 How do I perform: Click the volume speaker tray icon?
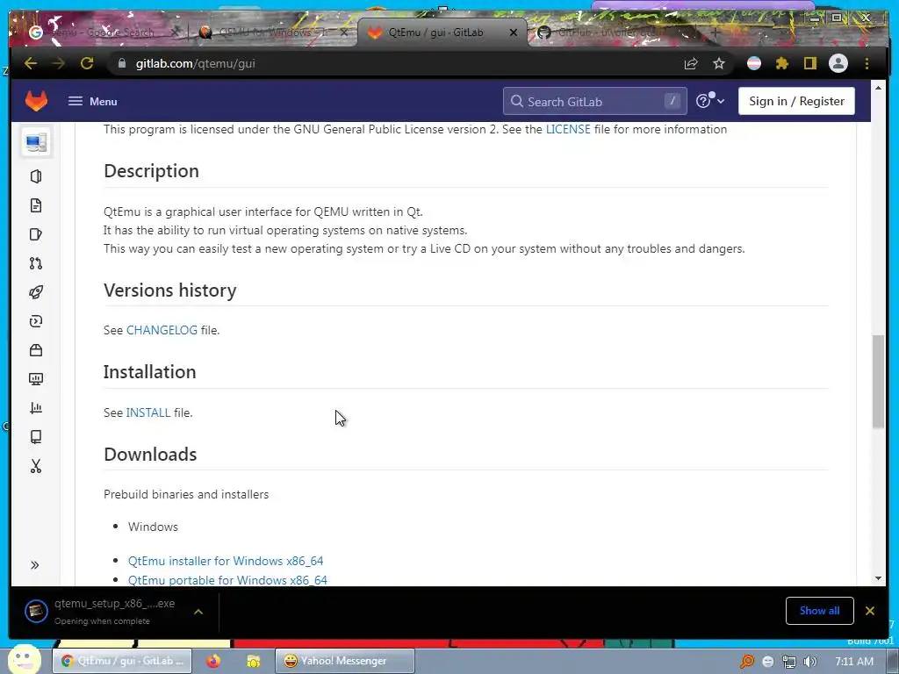pyautogui.click(x=809, y=662)
